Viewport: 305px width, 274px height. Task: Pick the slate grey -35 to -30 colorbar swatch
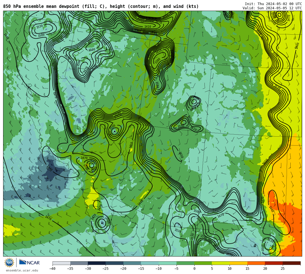(x=79, y=263)
